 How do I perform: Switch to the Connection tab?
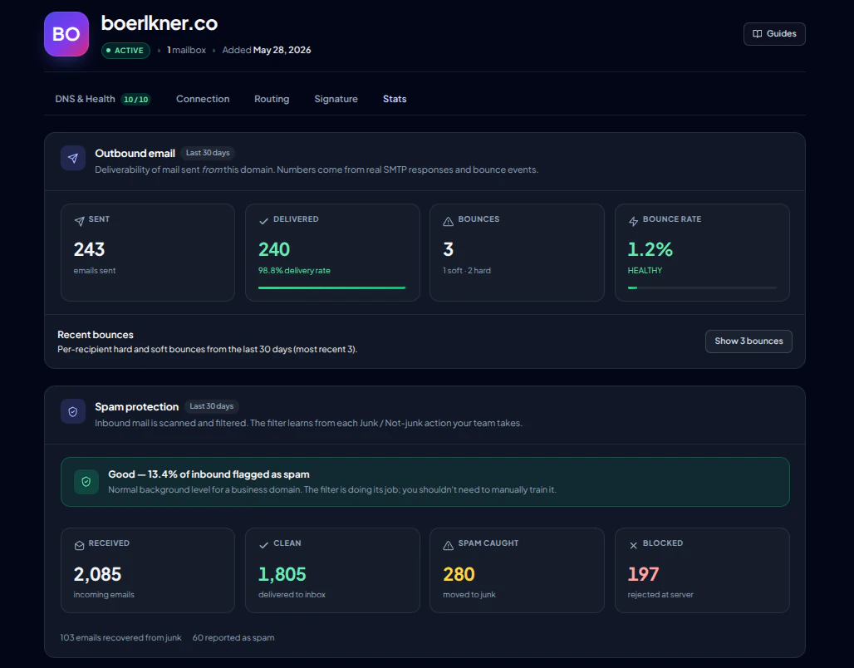203,99
